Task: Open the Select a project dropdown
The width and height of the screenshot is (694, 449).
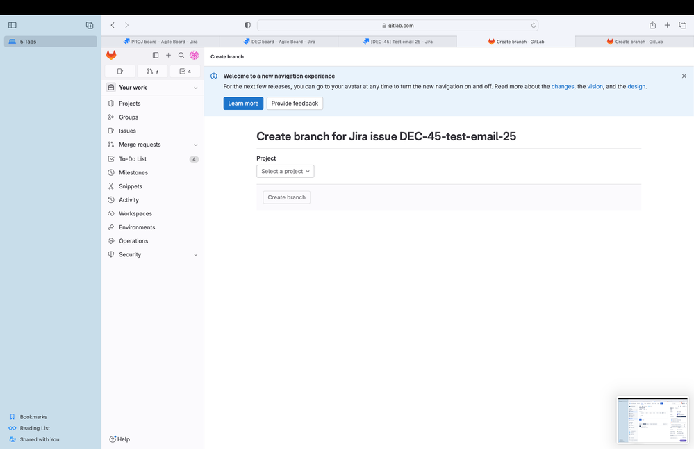Action: pos(286,172)
